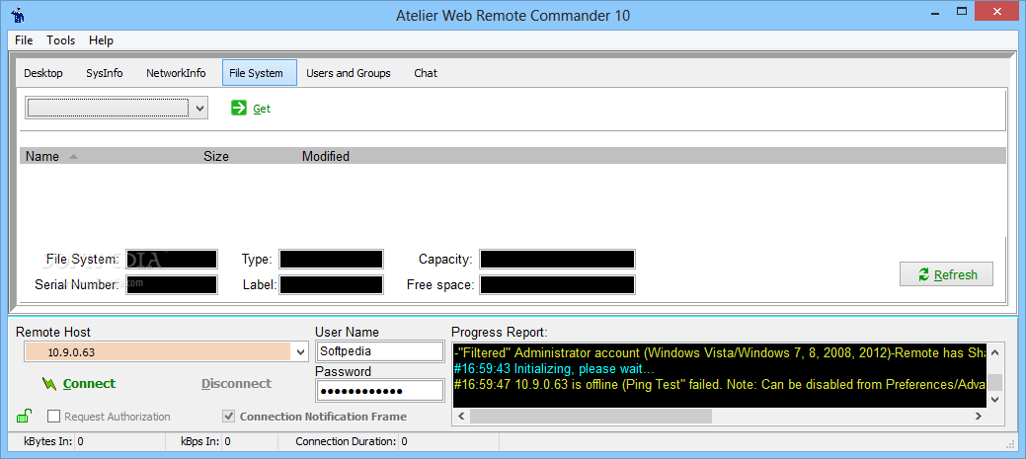Click Progress Report scroll down arrow

pos(994,400)
